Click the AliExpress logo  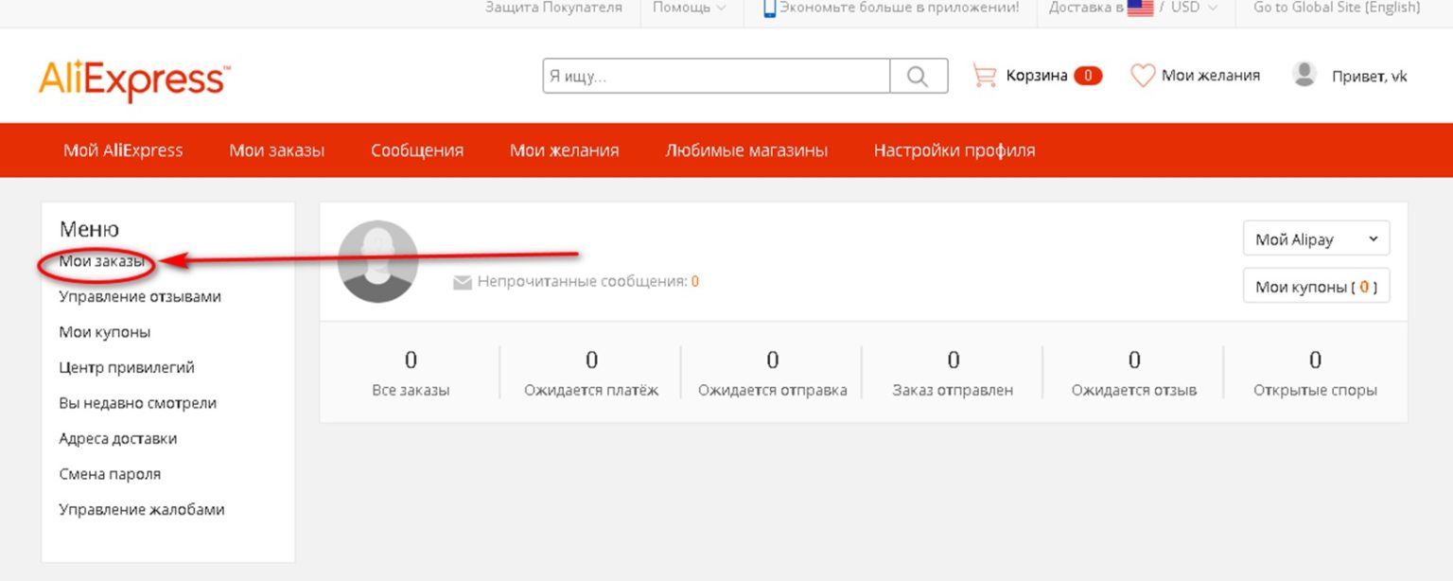tap(134, 80)
